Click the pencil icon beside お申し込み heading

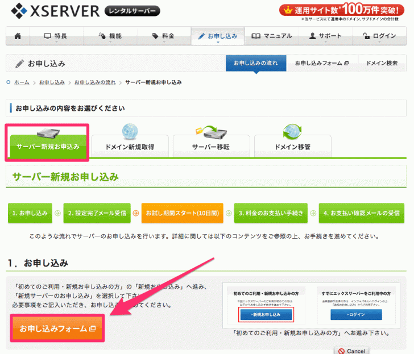point(20,63)
